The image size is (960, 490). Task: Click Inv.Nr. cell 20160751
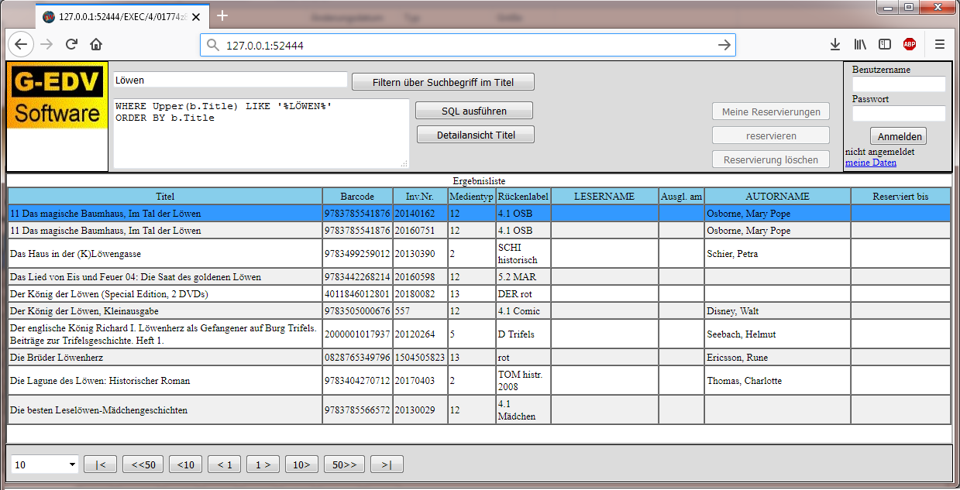[420, 231]
